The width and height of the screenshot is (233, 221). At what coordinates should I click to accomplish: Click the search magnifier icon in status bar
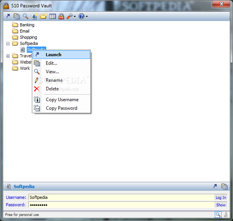pyautogui.click(x=218, y=214)
